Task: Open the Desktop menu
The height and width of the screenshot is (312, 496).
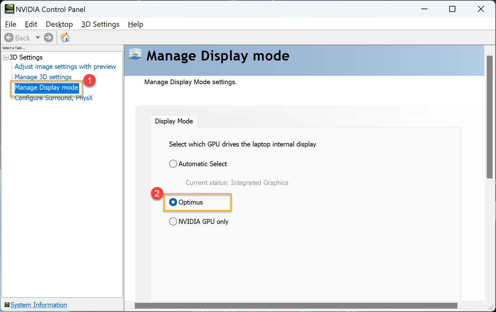Action: 59,24
